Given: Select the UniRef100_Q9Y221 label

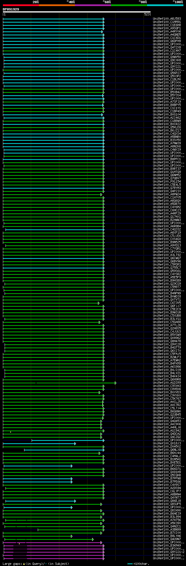Looking at the screenshot, I should tap(167, 67).
